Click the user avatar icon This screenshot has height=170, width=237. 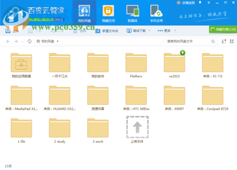(x=179, y=2)
